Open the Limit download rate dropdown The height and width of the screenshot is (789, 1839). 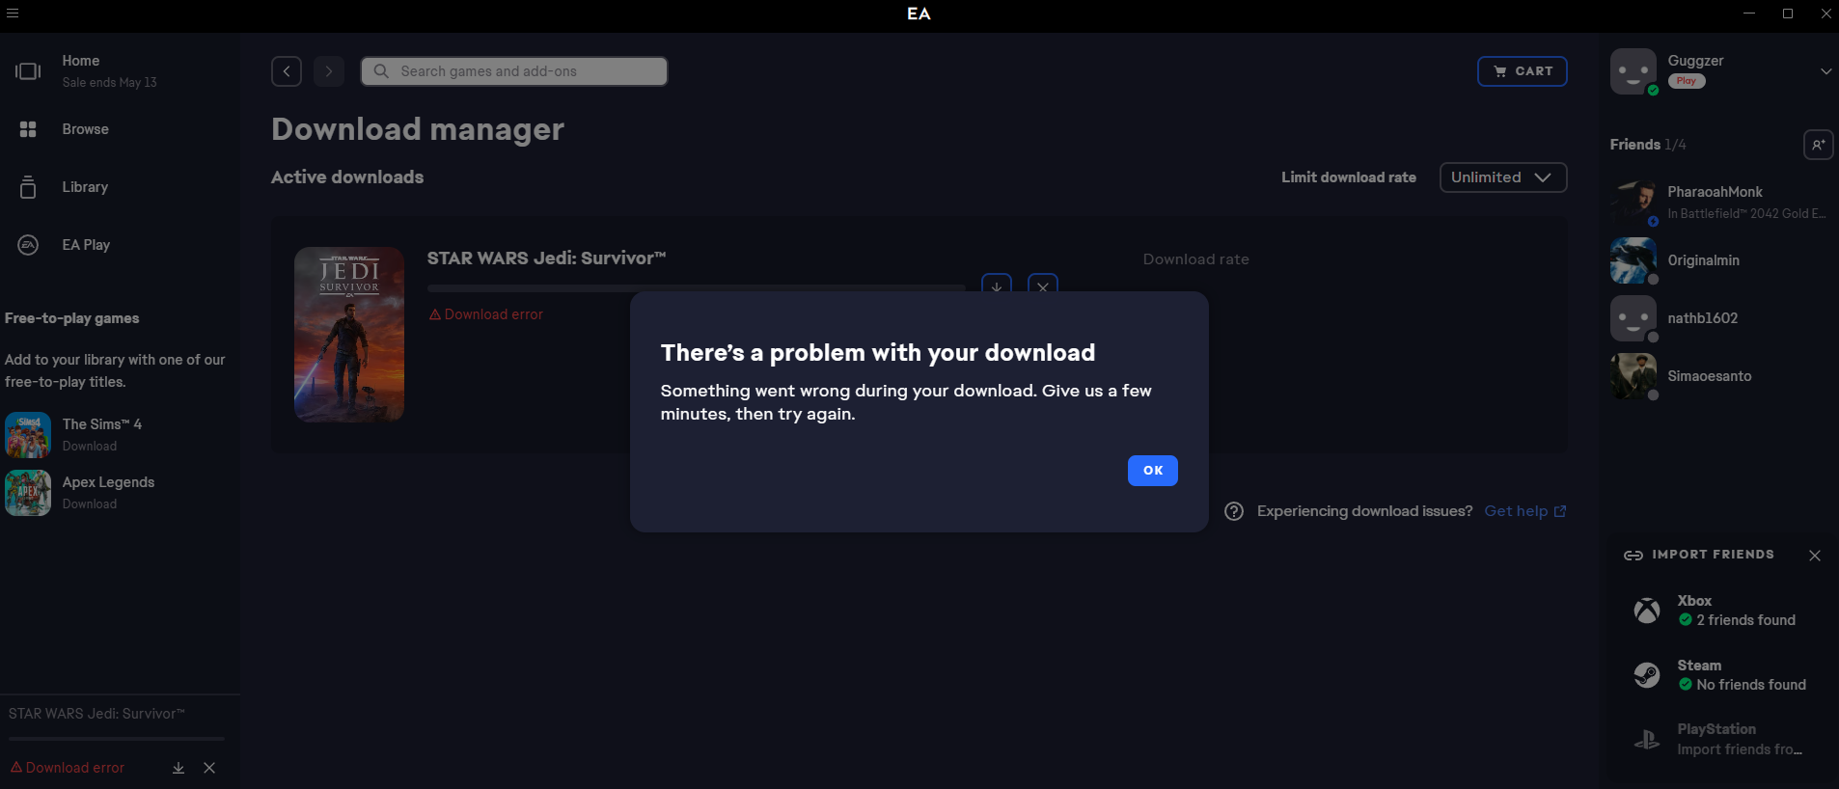pos(1503,177)
